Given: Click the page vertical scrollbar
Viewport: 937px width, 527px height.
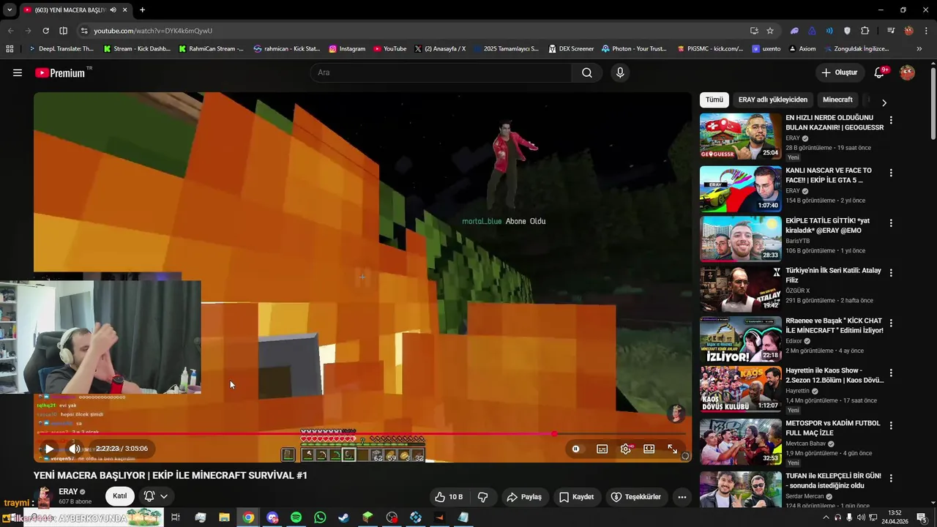Looking at the screenshot, I should click(x=933, y=102).
